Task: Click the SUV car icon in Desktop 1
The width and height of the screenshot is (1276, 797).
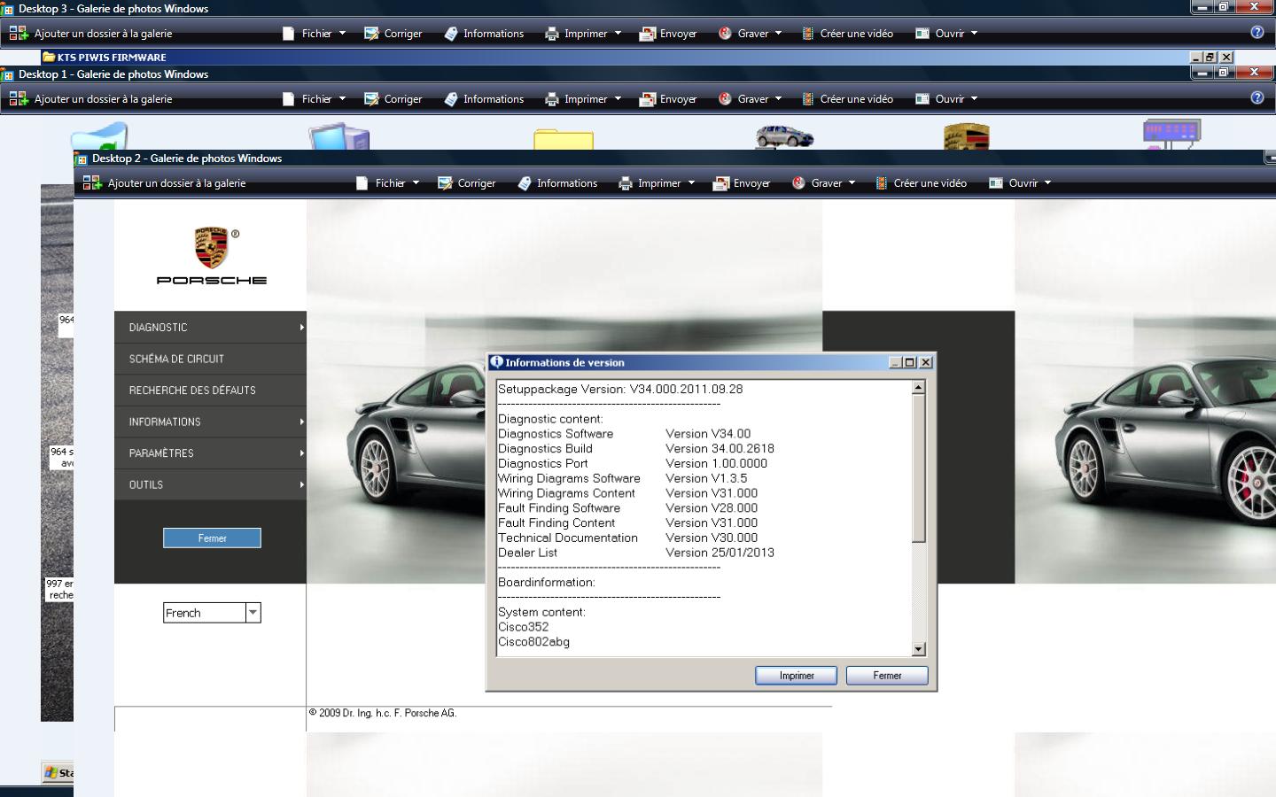Action: [784, 136]
